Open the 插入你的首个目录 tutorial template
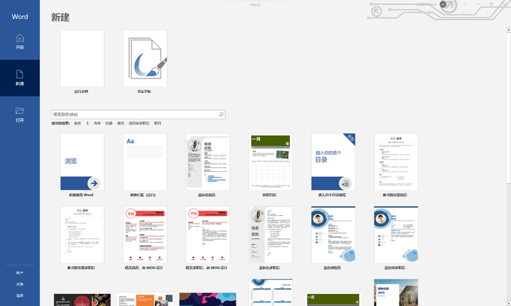Viewport: 511px width, 306px height. [x=333, y=162]
